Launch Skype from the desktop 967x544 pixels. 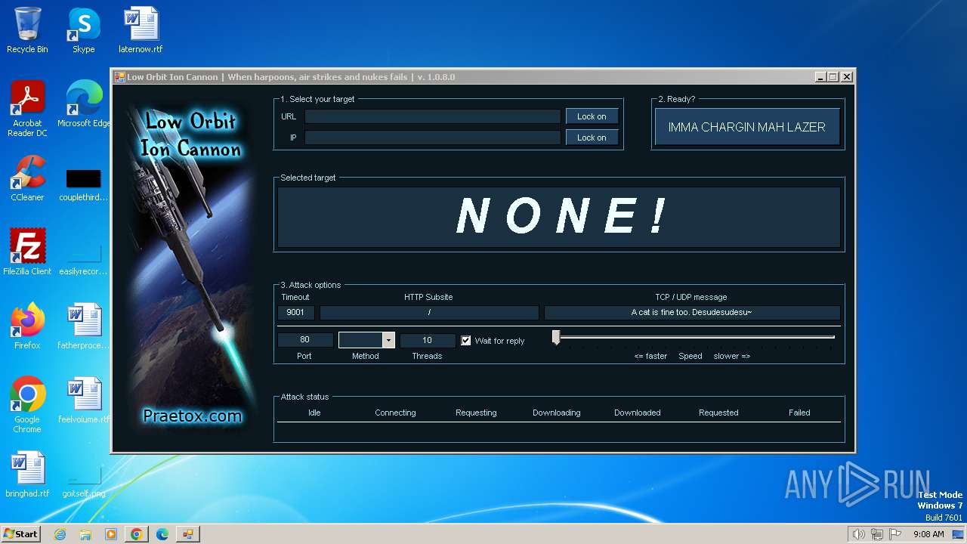(83, 30)
